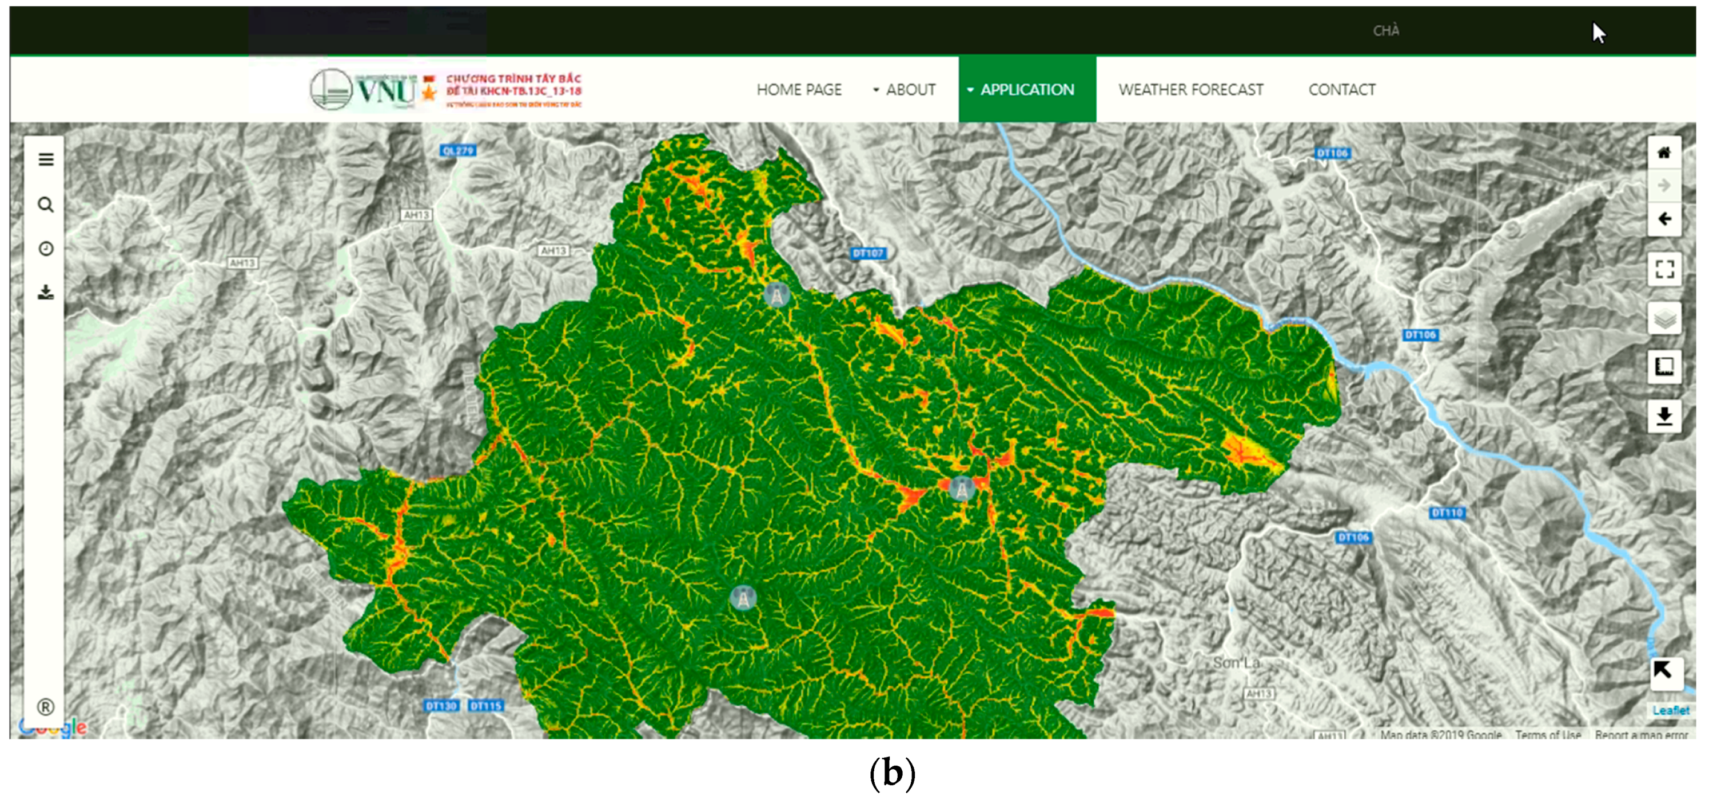The height and width of the screenshot is (804, 1709).
Task: Click the right-side download map button
Action: (1663, 416)
